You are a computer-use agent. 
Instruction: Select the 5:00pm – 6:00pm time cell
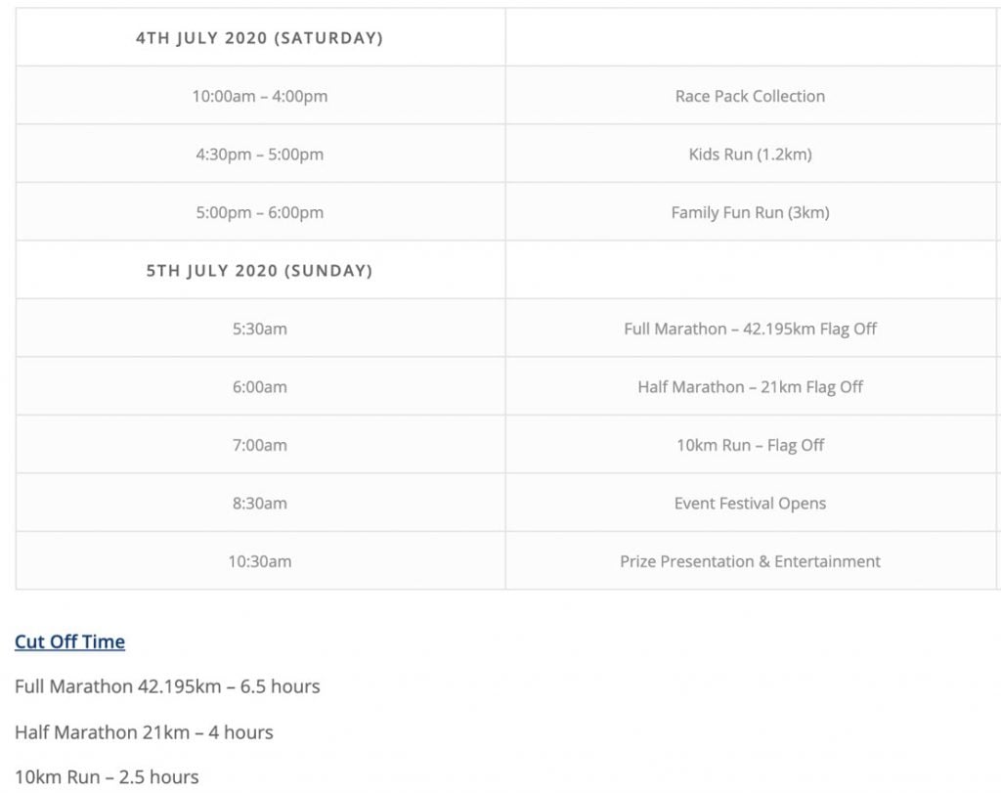(x=260, y=212)
